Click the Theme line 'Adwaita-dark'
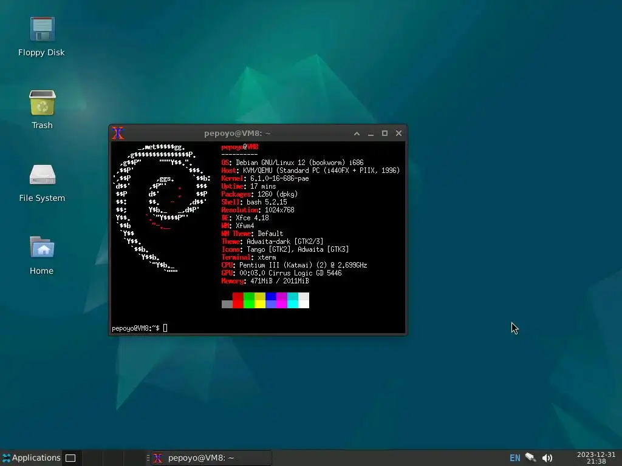This screenshot has height=466, width=622. [273, 241]
